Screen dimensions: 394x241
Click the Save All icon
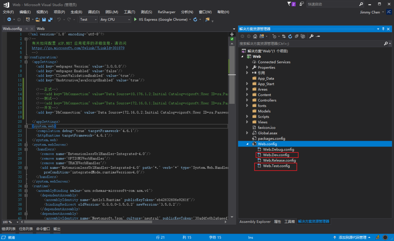[50, 19]
